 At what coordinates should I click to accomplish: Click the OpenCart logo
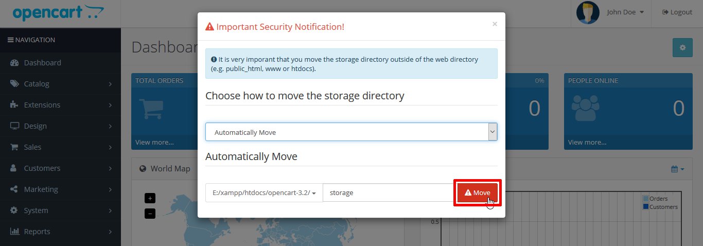point(58,13)
